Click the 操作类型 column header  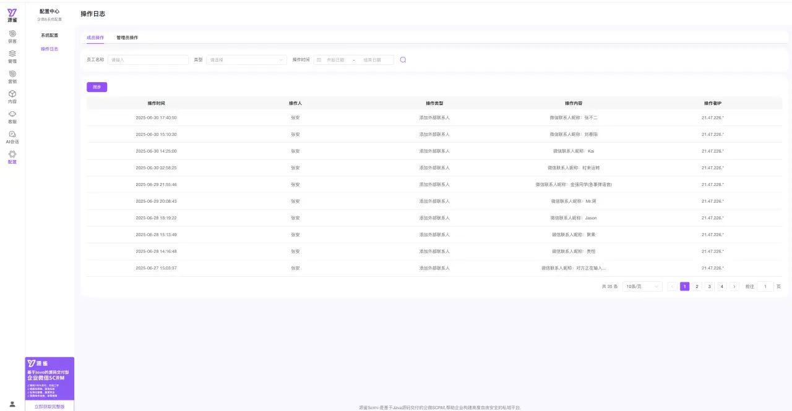point(434,103)
